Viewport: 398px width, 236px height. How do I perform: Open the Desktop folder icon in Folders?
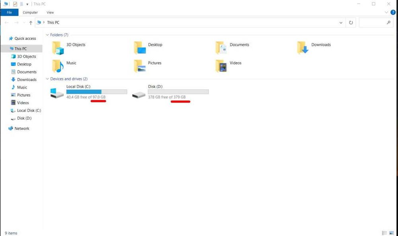140,48
